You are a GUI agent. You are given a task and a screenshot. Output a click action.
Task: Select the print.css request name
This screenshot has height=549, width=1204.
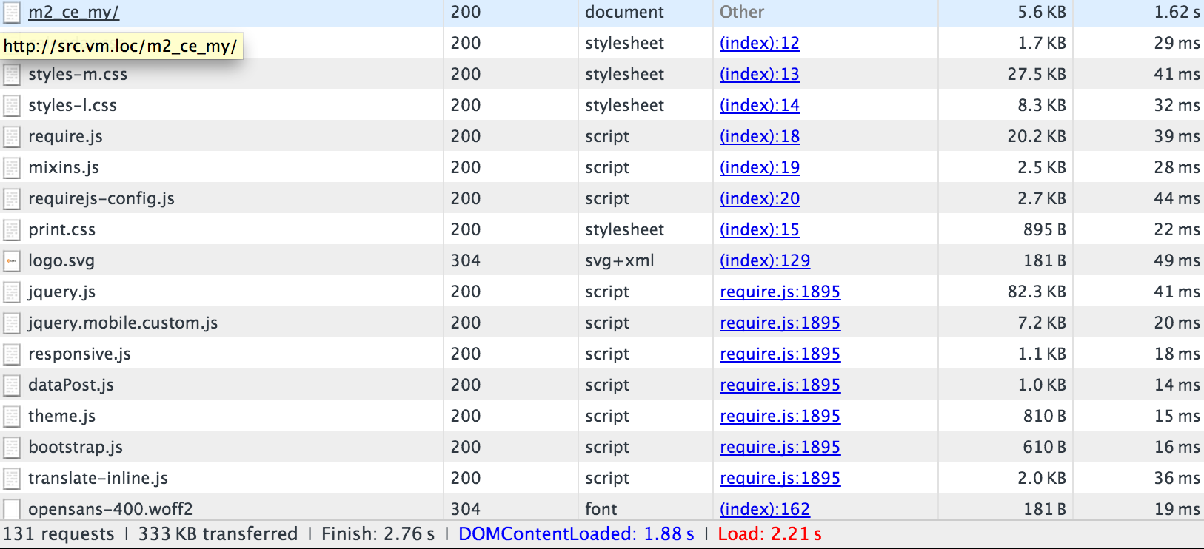pyautogui.click(x=62, y=229)
